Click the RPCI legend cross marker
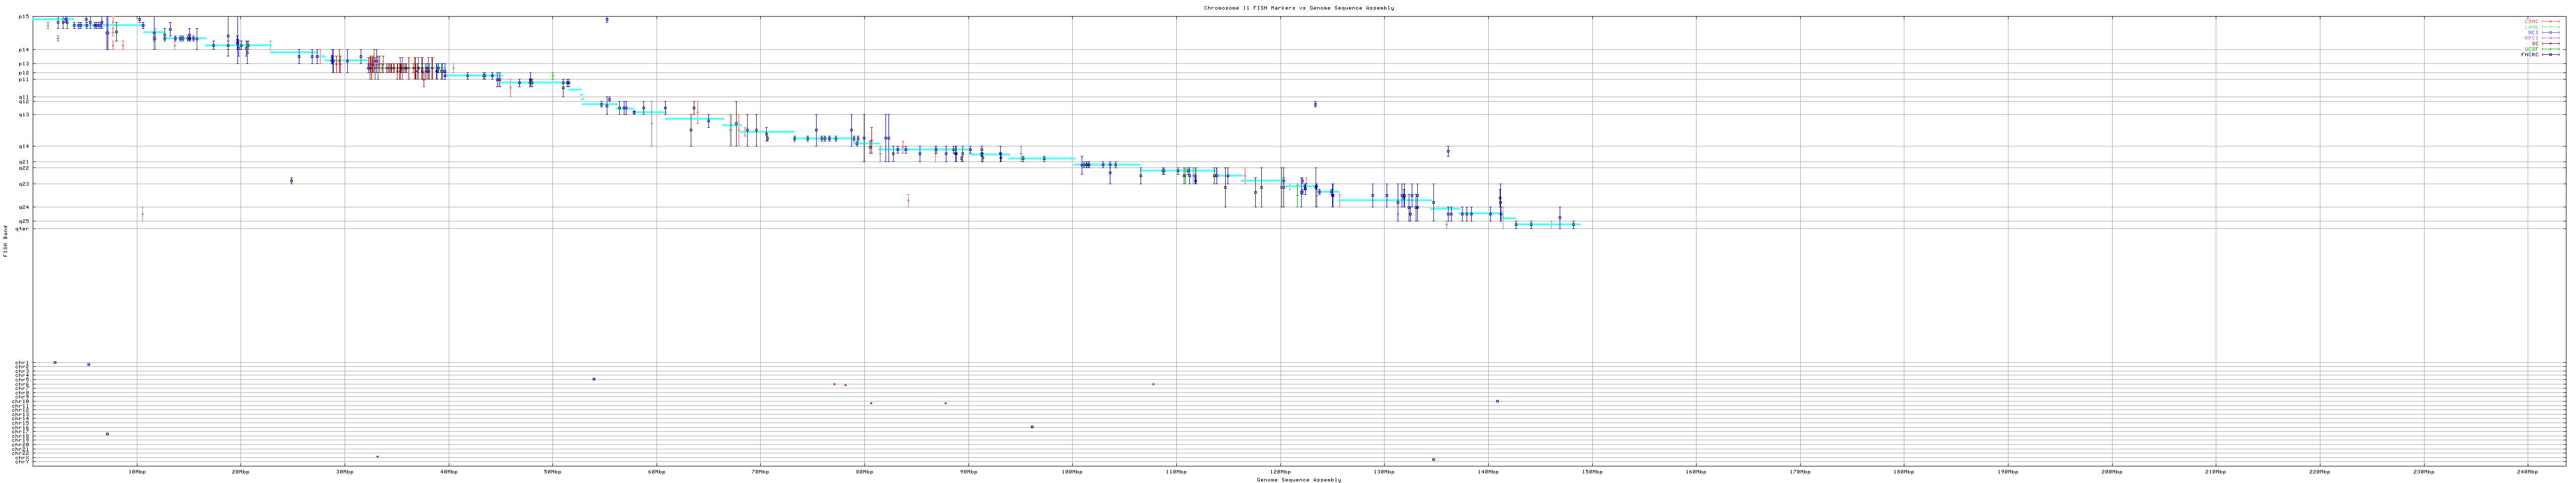 pos(2552,38)
